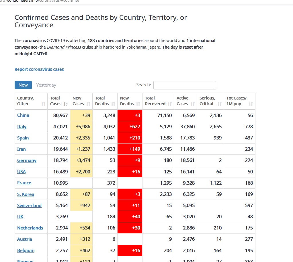Open the Italy country link
This screenshot has height=262, width=293.
coord(22,127)
